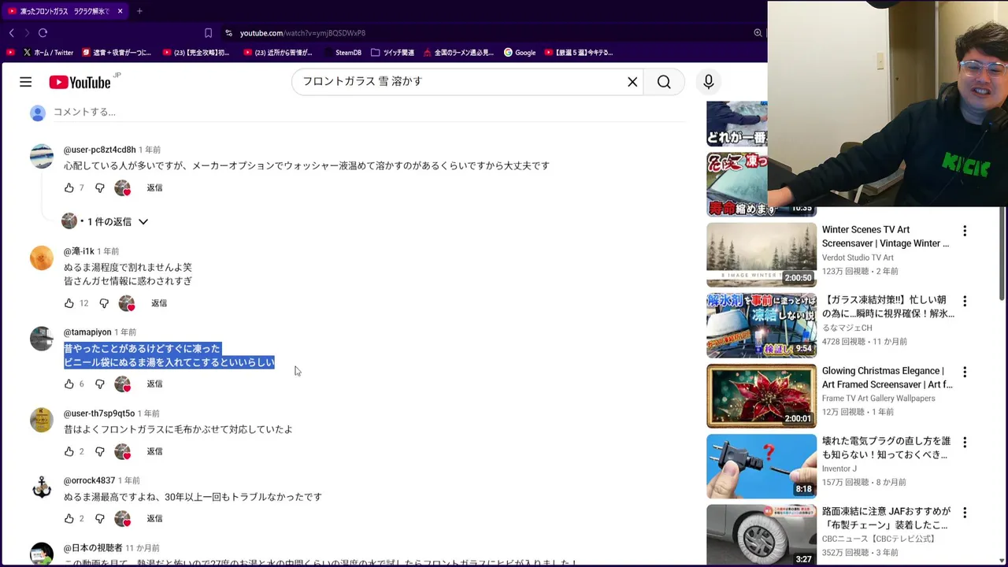Open ガラス凍結対策 video thumbnail
1008x567 pixels.
(762, 325)
